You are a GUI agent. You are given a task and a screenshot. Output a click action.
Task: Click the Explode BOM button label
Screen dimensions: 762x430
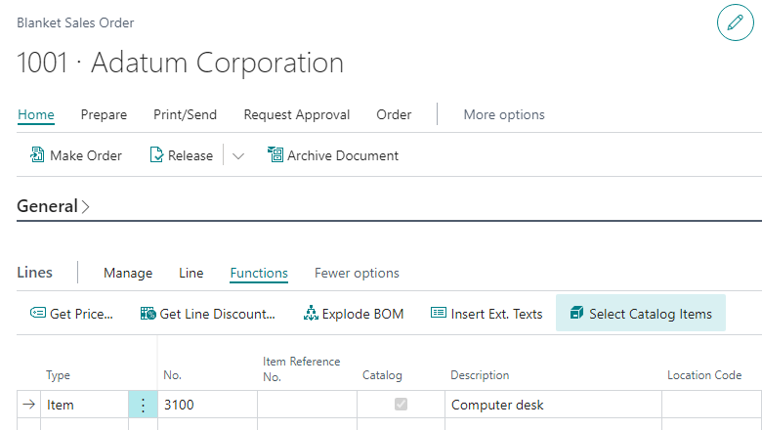pyautogui.click(x=362, y=314)
